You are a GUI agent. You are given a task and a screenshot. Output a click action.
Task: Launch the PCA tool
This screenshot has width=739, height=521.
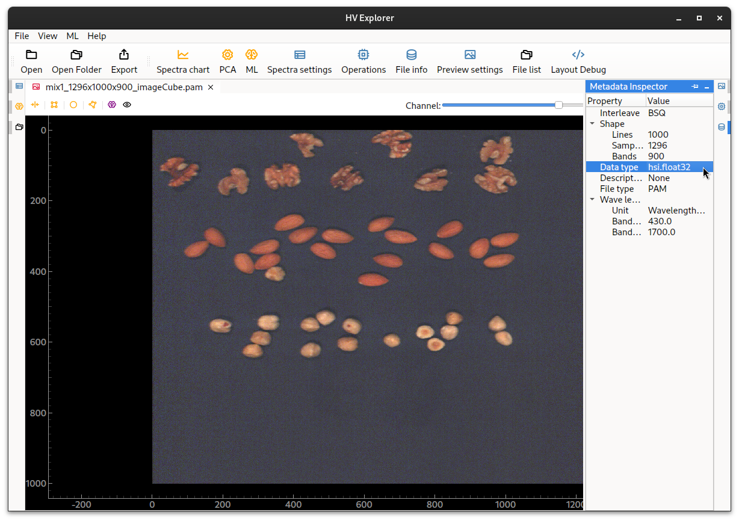point(227,62)
